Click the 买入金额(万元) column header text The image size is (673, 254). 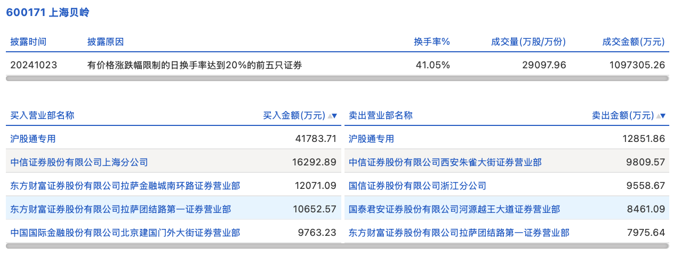point(294,116)
